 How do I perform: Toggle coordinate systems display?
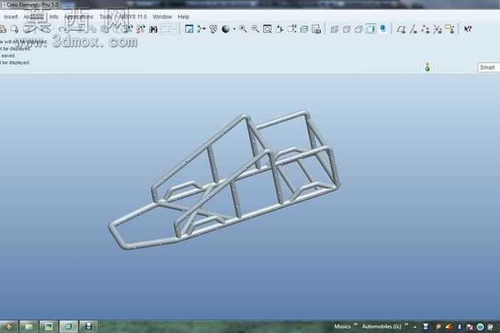pos(437,29)
